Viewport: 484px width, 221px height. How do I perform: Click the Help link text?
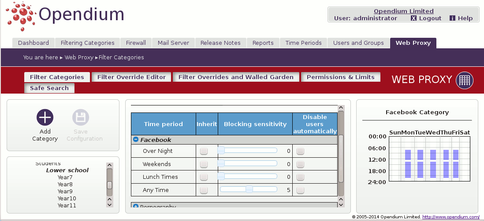[465, 18]
